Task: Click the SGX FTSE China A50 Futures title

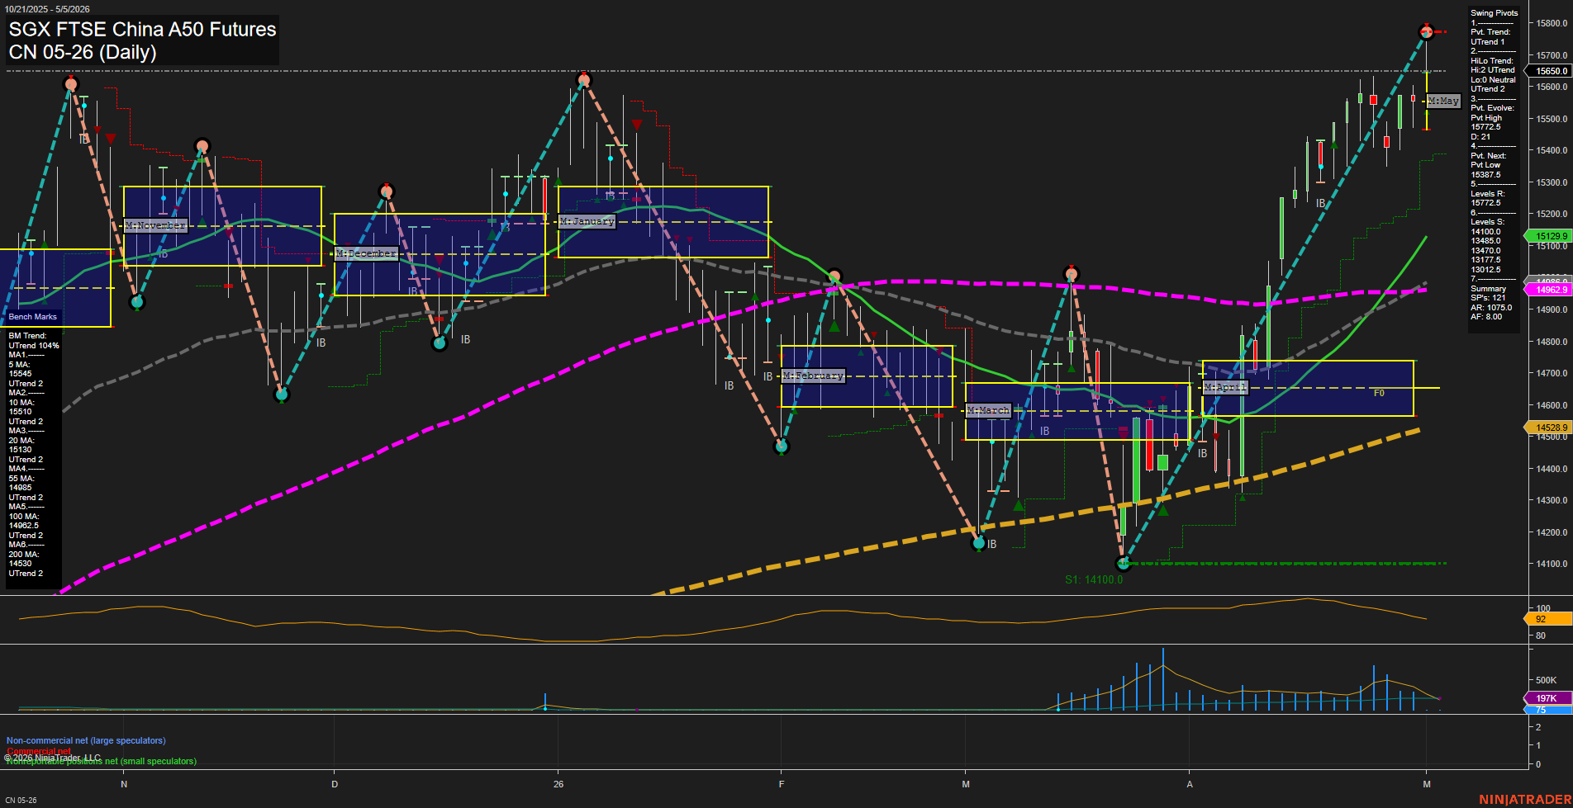Action: [142, 29]
